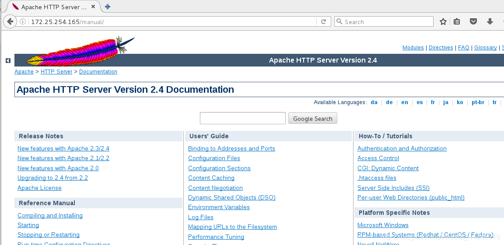Click the Apache breadcrumb link

coord(24,72)
